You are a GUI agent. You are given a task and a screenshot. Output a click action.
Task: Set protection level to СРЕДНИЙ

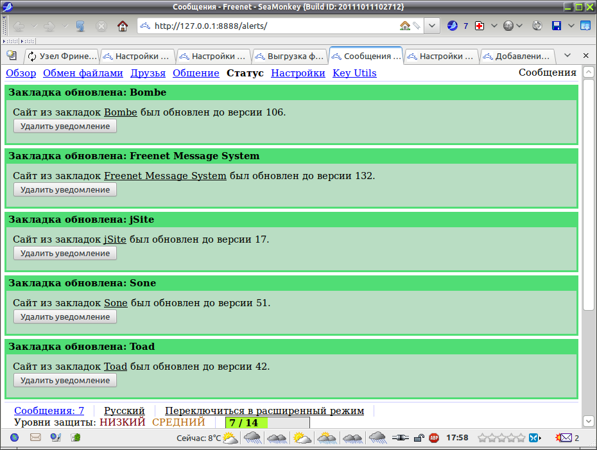tap(178, 422)
